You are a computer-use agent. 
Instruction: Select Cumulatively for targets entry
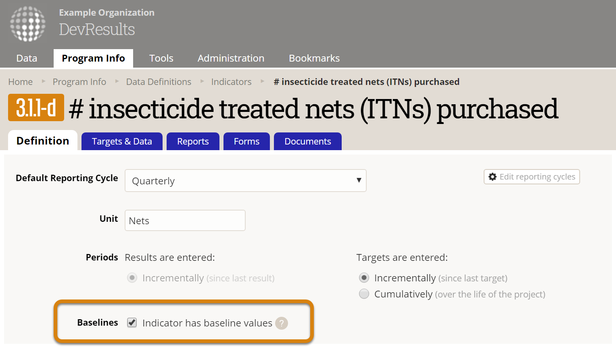[364, 294]
